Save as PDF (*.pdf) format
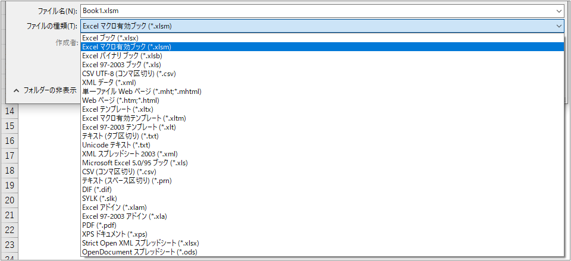 (x=322, y=225)
